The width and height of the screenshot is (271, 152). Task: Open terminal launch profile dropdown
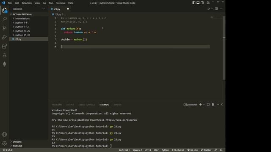[204, 105]
